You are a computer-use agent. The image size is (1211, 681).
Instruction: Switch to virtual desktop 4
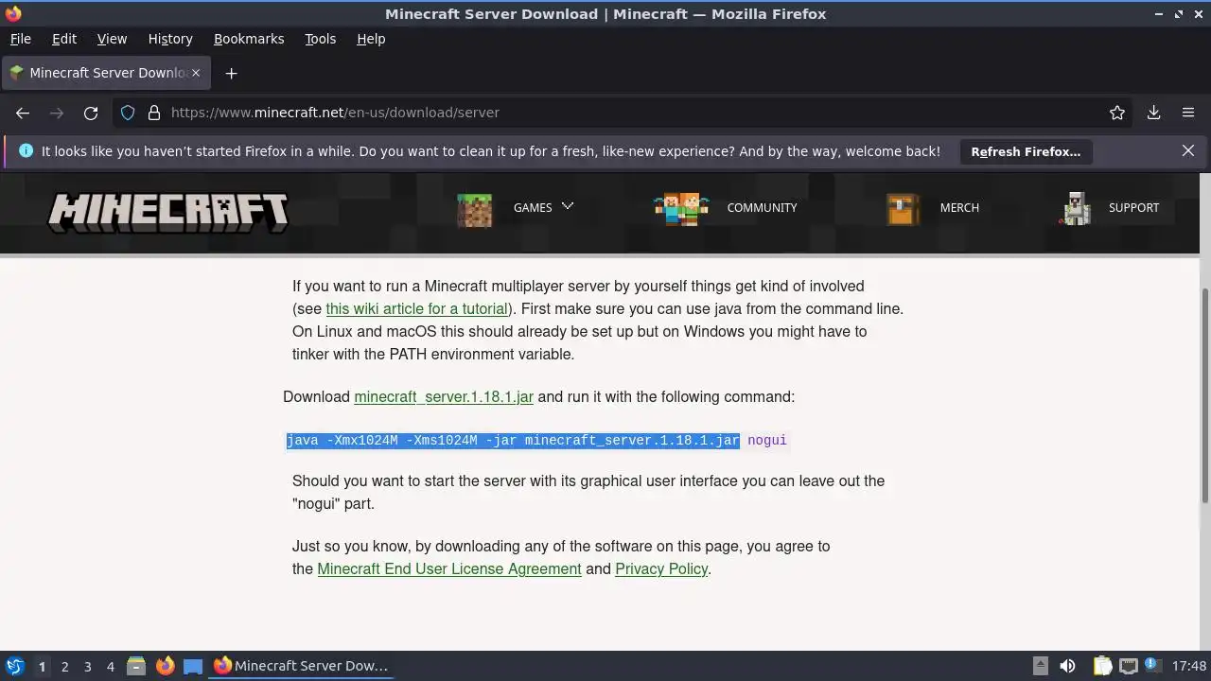pyautogui.click(x=110, y=666)
